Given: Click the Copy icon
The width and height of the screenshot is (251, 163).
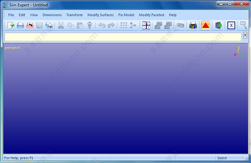Looking at the screenshot, I should pyautogui.click(x=70, y=25).
